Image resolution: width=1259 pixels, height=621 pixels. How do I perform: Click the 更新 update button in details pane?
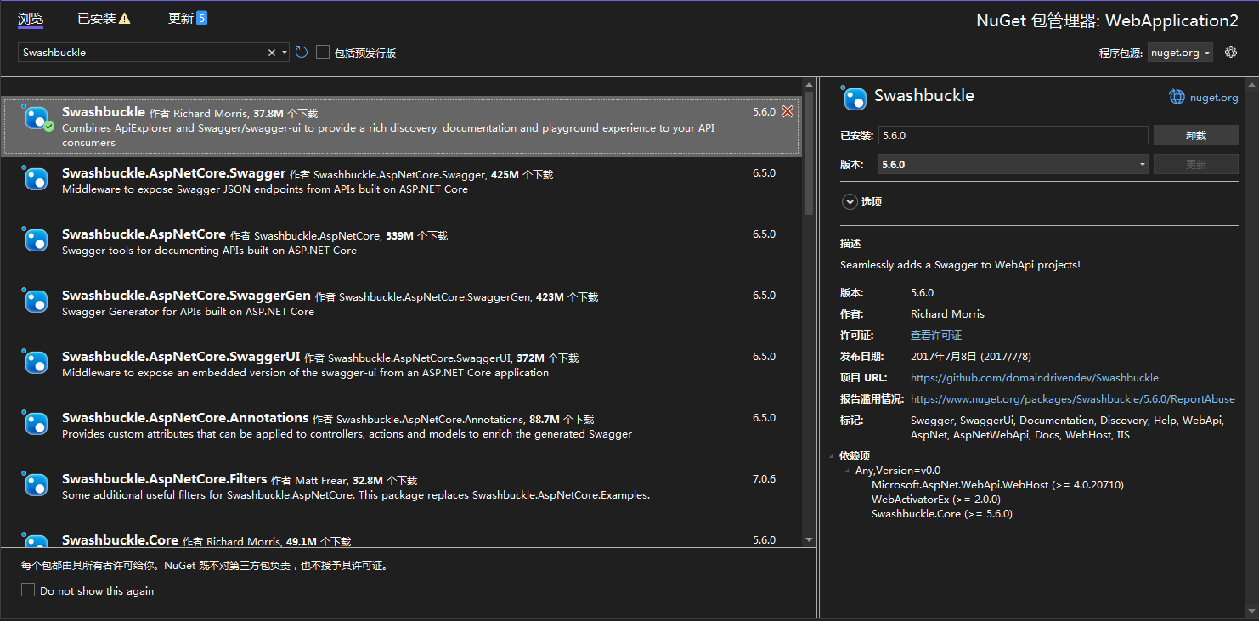tap(1195, 164)
